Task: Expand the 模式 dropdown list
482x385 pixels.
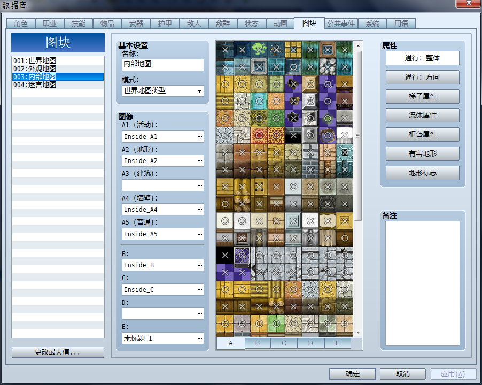Action: tap(199, 91)
